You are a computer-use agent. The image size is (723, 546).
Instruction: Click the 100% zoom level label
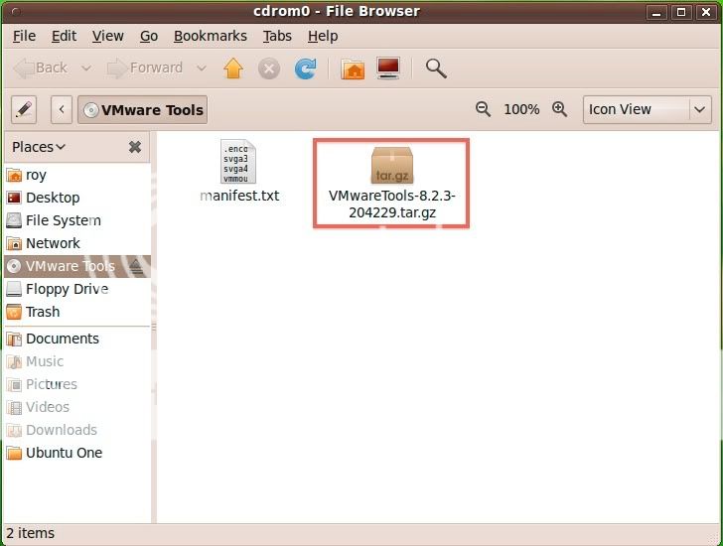[521, 109]
